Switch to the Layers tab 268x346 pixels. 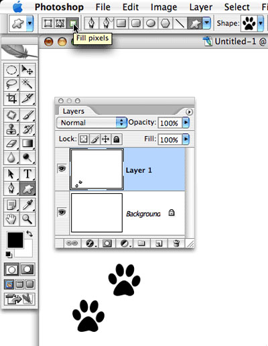[x=74, y=111]
